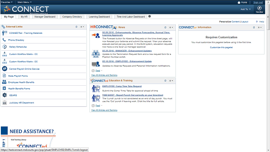270x152 pixels.
Task: Click the help question mark icon
Action: point(257,22)
